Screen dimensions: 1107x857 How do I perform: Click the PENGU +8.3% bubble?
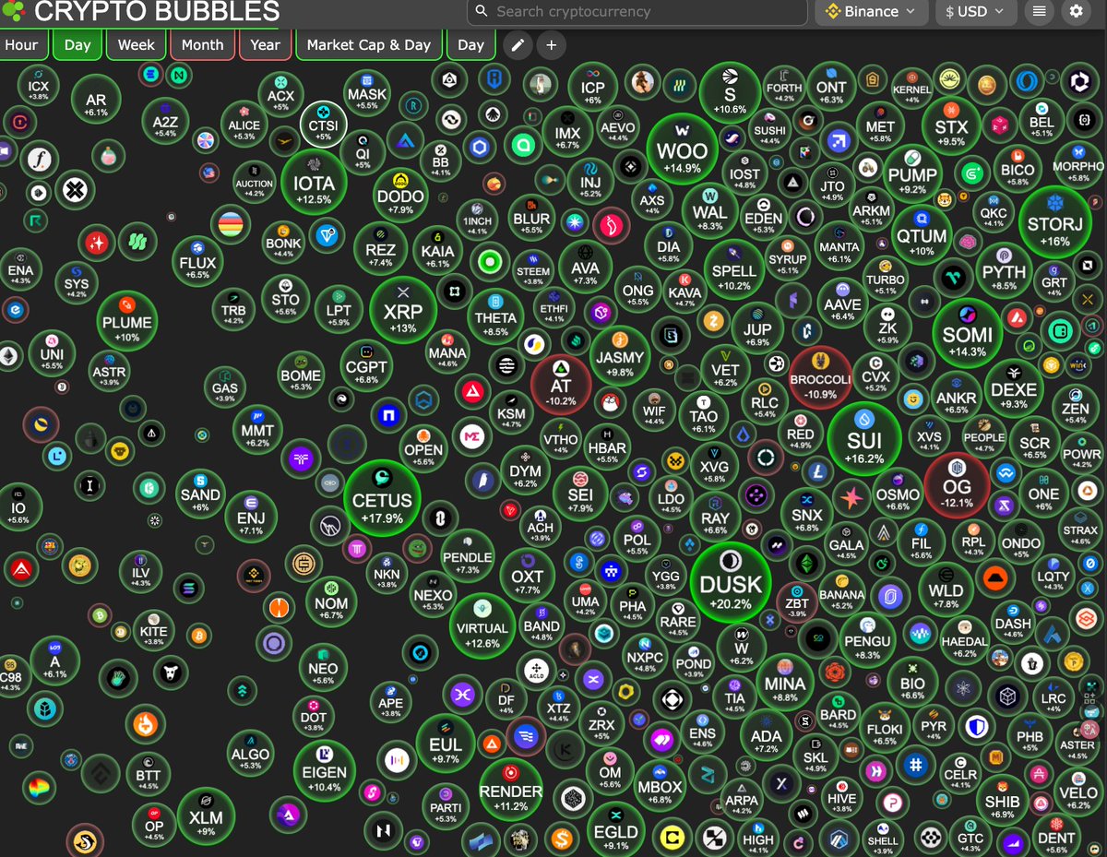[x=867, y=638]
